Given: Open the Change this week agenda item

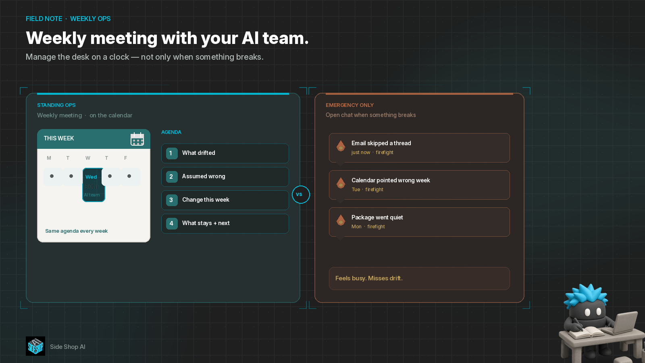Looking at the screenshot, I should [225, 200].
